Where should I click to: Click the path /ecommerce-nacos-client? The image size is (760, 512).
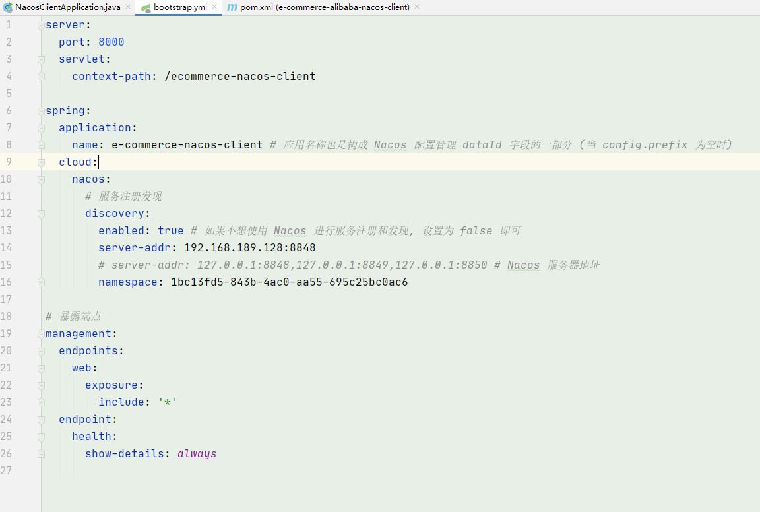(240, 76)
